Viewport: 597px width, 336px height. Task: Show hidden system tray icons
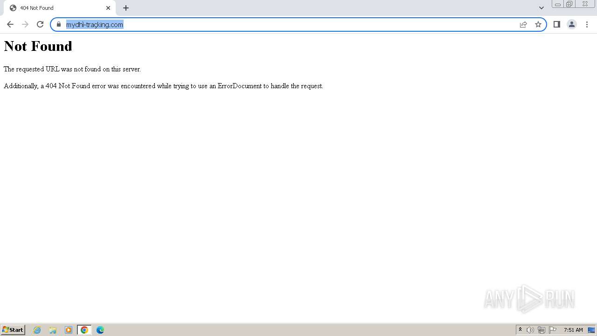[520, 330]
